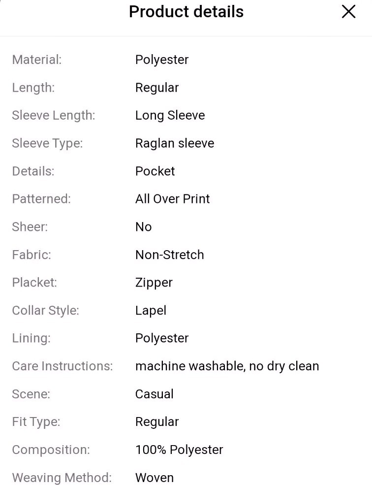
Task: Select 100% Polyester composition value
Action: coord(179,450)
